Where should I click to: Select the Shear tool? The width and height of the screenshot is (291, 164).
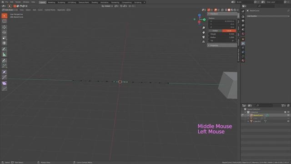[4, 83]
